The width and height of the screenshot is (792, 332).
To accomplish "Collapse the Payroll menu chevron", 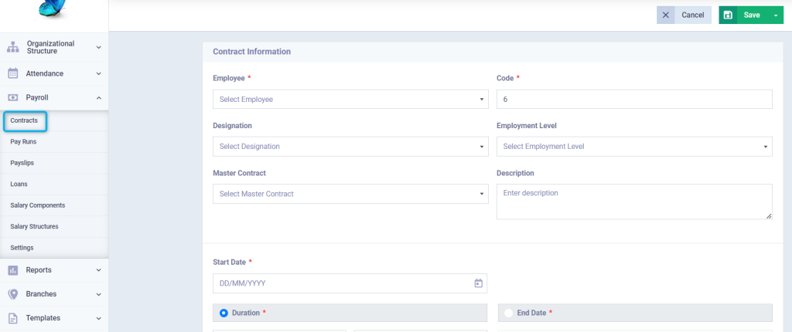I will tap(98, 98).
